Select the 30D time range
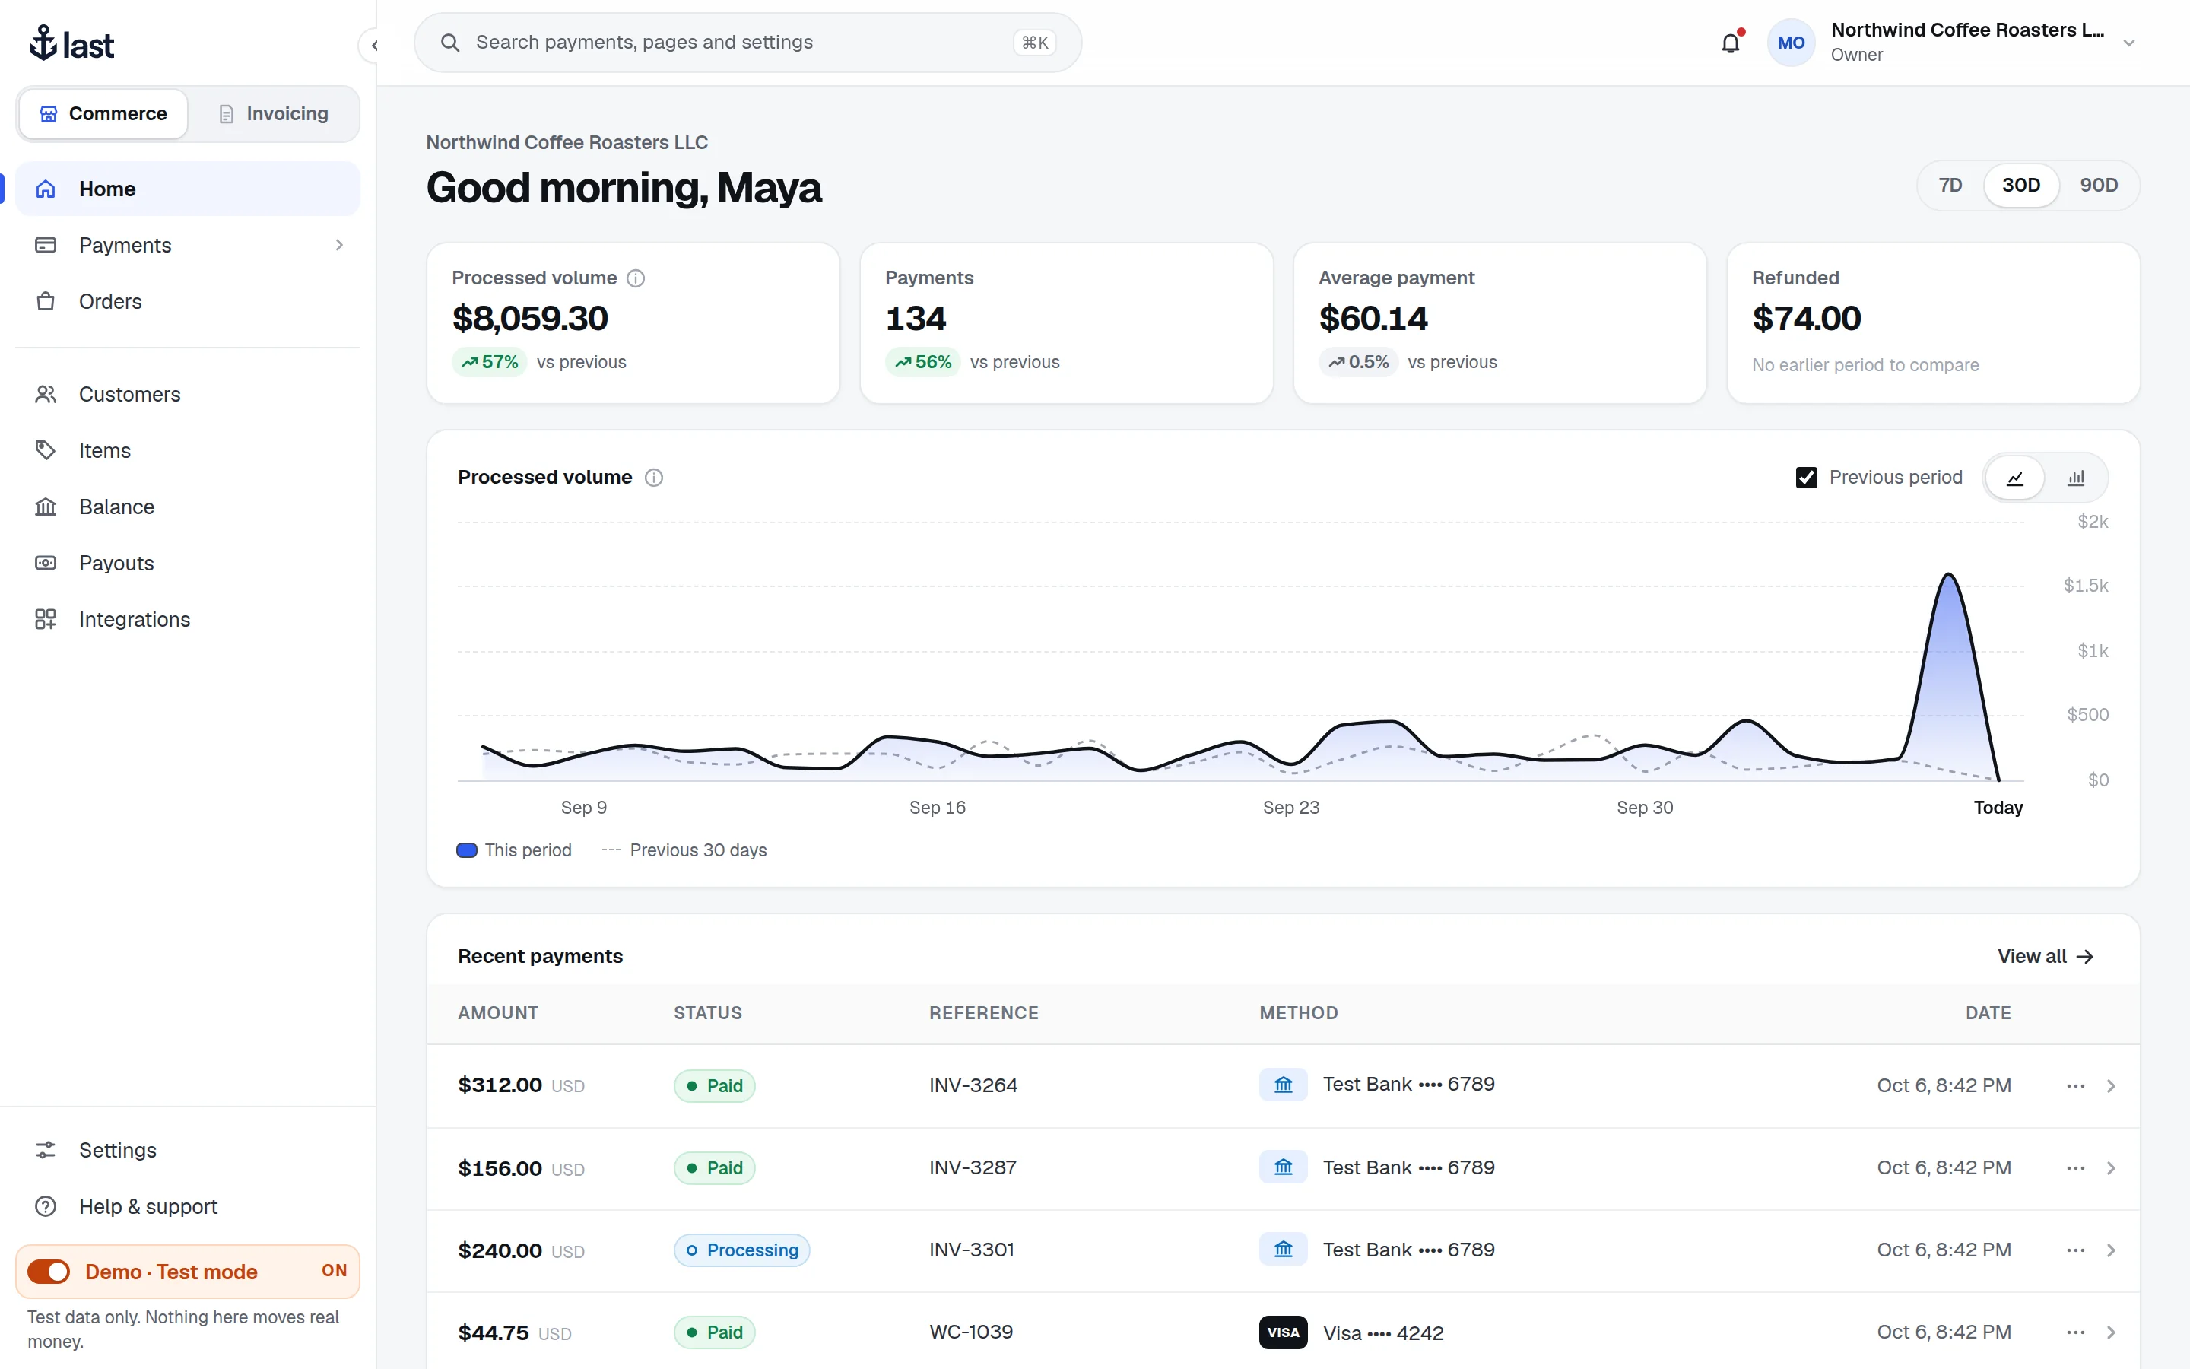Image resolution: width=2190 pixels, height=1369 pixels. [x=2020, y=186]
